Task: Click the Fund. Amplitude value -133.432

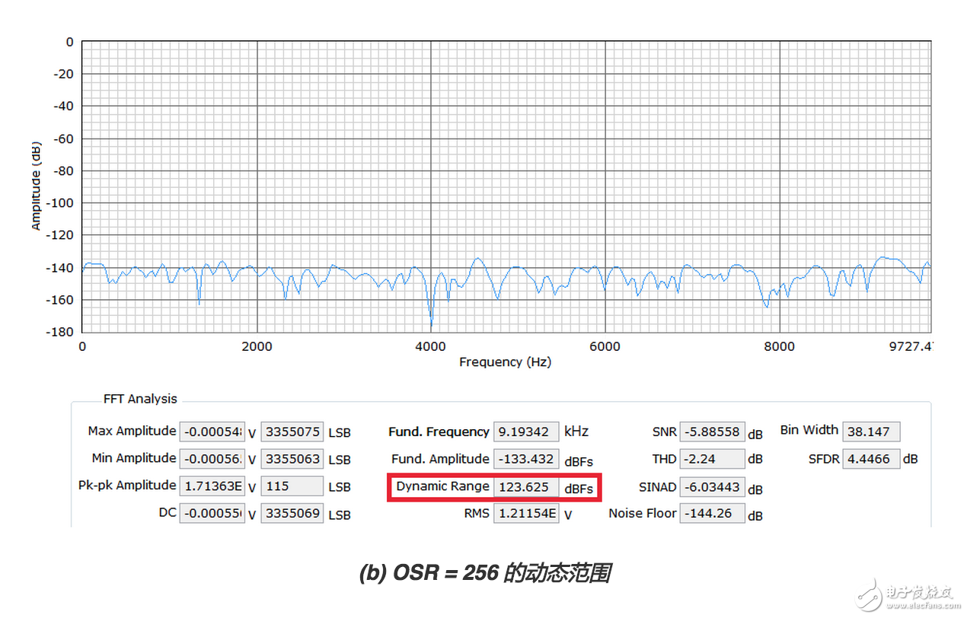Action: (525, 459)
